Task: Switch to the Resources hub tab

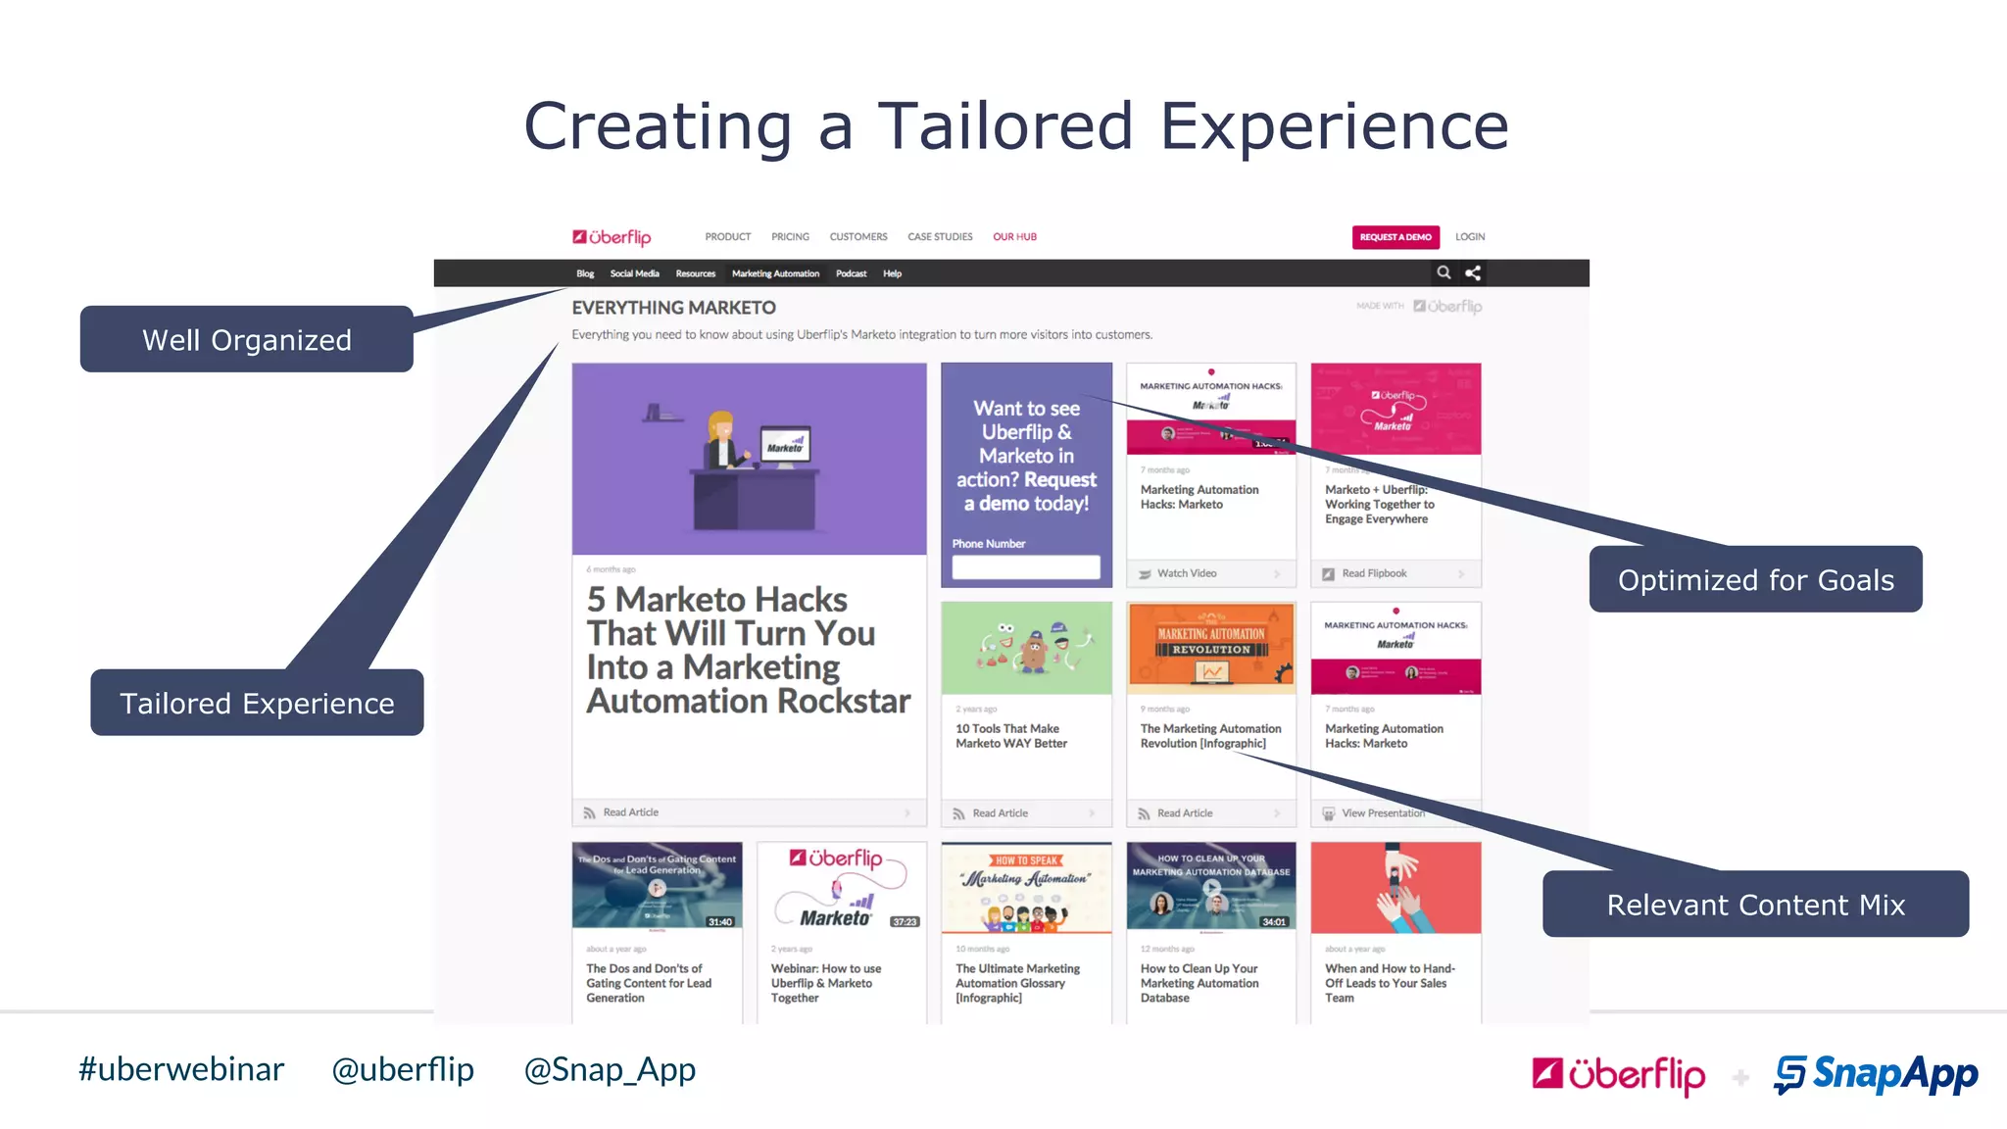Action: click(x=696, y=273)
